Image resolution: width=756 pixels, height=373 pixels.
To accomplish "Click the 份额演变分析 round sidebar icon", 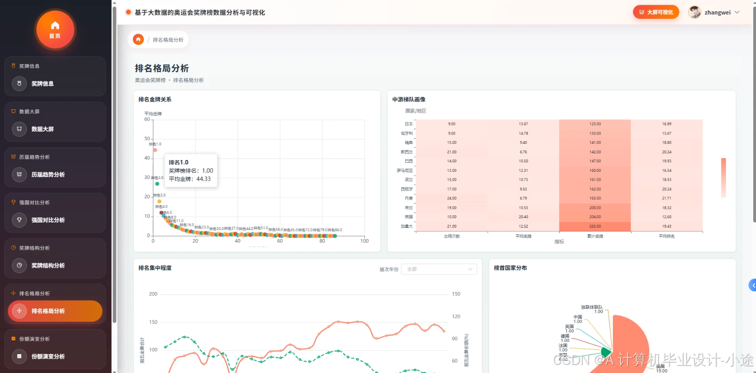I will [19, 356].
